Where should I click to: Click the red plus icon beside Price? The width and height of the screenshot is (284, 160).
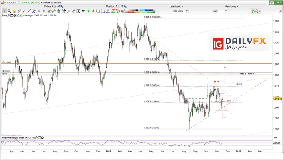pos(18,15)
